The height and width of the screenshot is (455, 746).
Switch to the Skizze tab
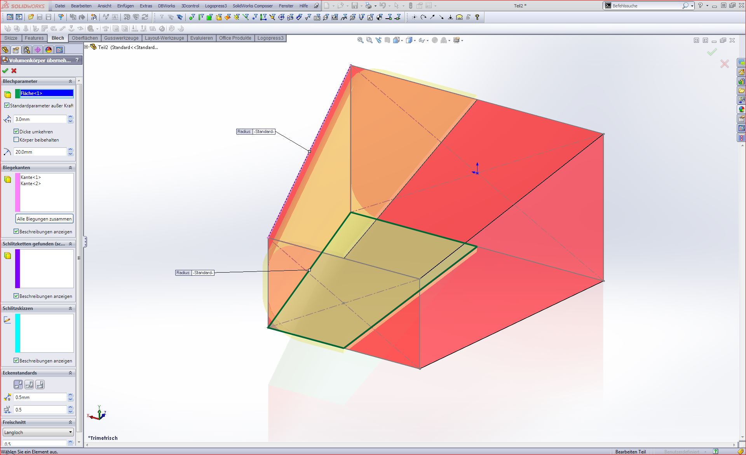11,38
